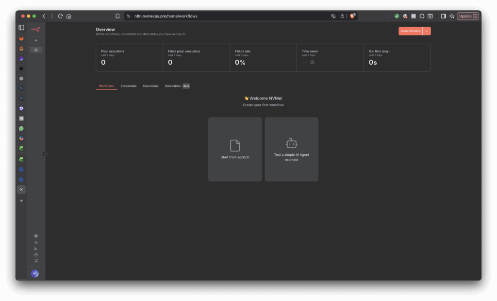497x301 pixels.
Task: Toggle the browser sidebar panel button
Action: coord(443,16)
